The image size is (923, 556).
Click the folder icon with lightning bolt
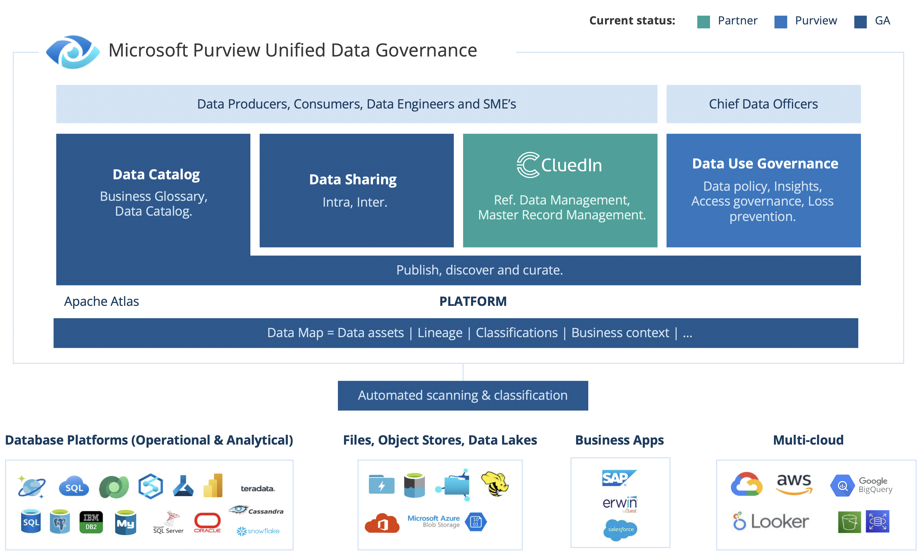click(381, 484)
